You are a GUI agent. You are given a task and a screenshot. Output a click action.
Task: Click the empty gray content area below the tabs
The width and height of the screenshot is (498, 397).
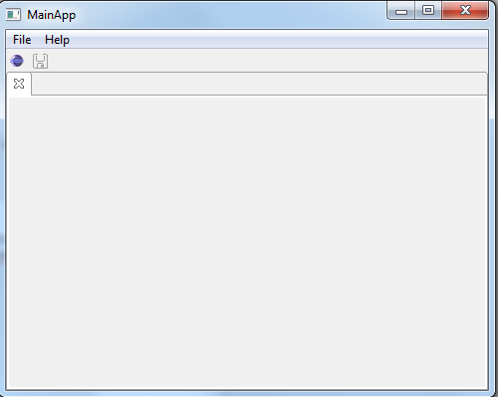pos(247,242)
